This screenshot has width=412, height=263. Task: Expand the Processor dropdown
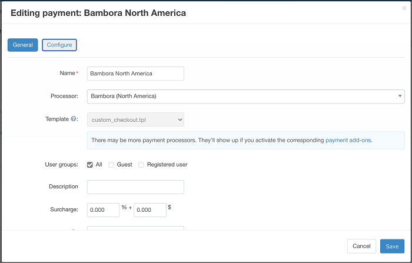click(x=245, y=96)
